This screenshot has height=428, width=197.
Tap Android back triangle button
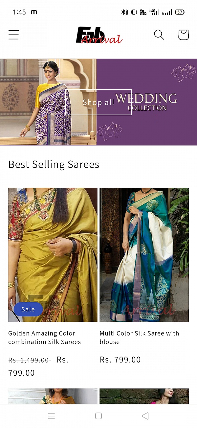click(x=145, y=416)
